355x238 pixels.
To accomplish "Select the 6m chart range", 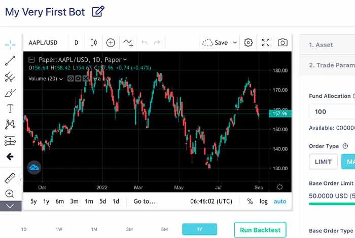I will pos(60,201).
